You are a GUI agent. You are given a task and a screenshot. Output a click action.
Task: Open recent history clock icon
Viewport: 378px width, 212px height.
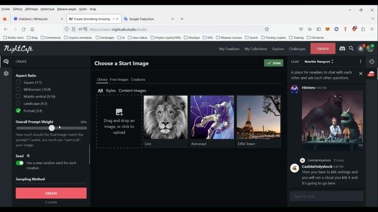click(372, 61)
